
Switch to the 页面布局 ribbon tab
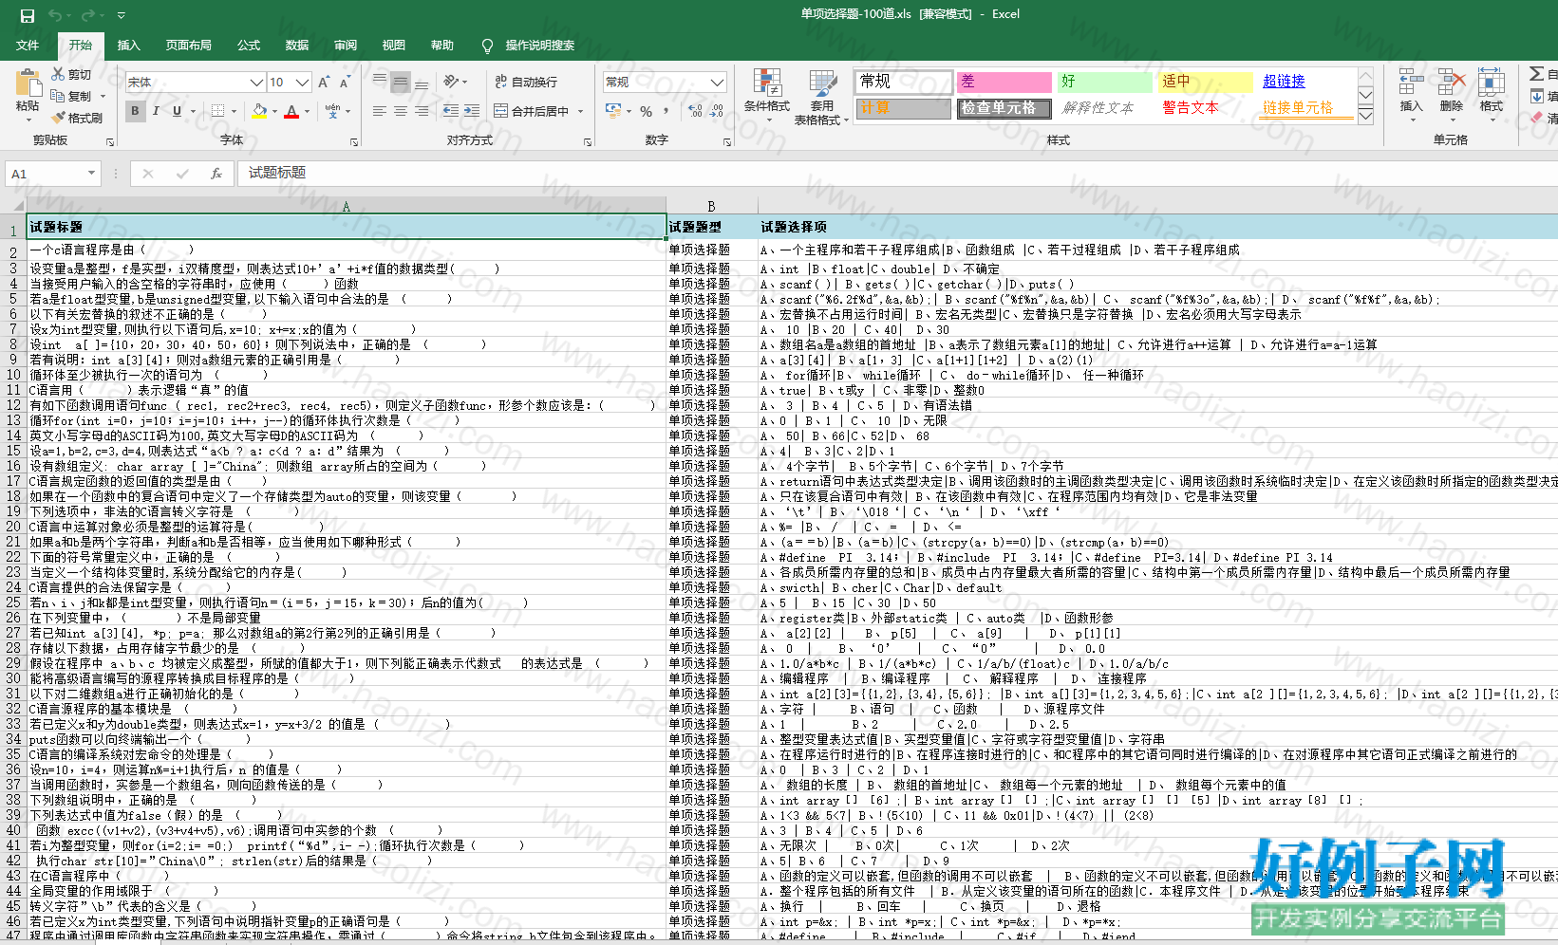pyautogui.click(x=188, y=46)
